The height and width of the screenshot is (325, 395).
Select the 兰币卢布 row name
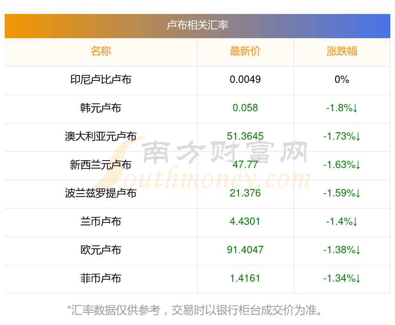pyautogui.click(x=101, y=222)
